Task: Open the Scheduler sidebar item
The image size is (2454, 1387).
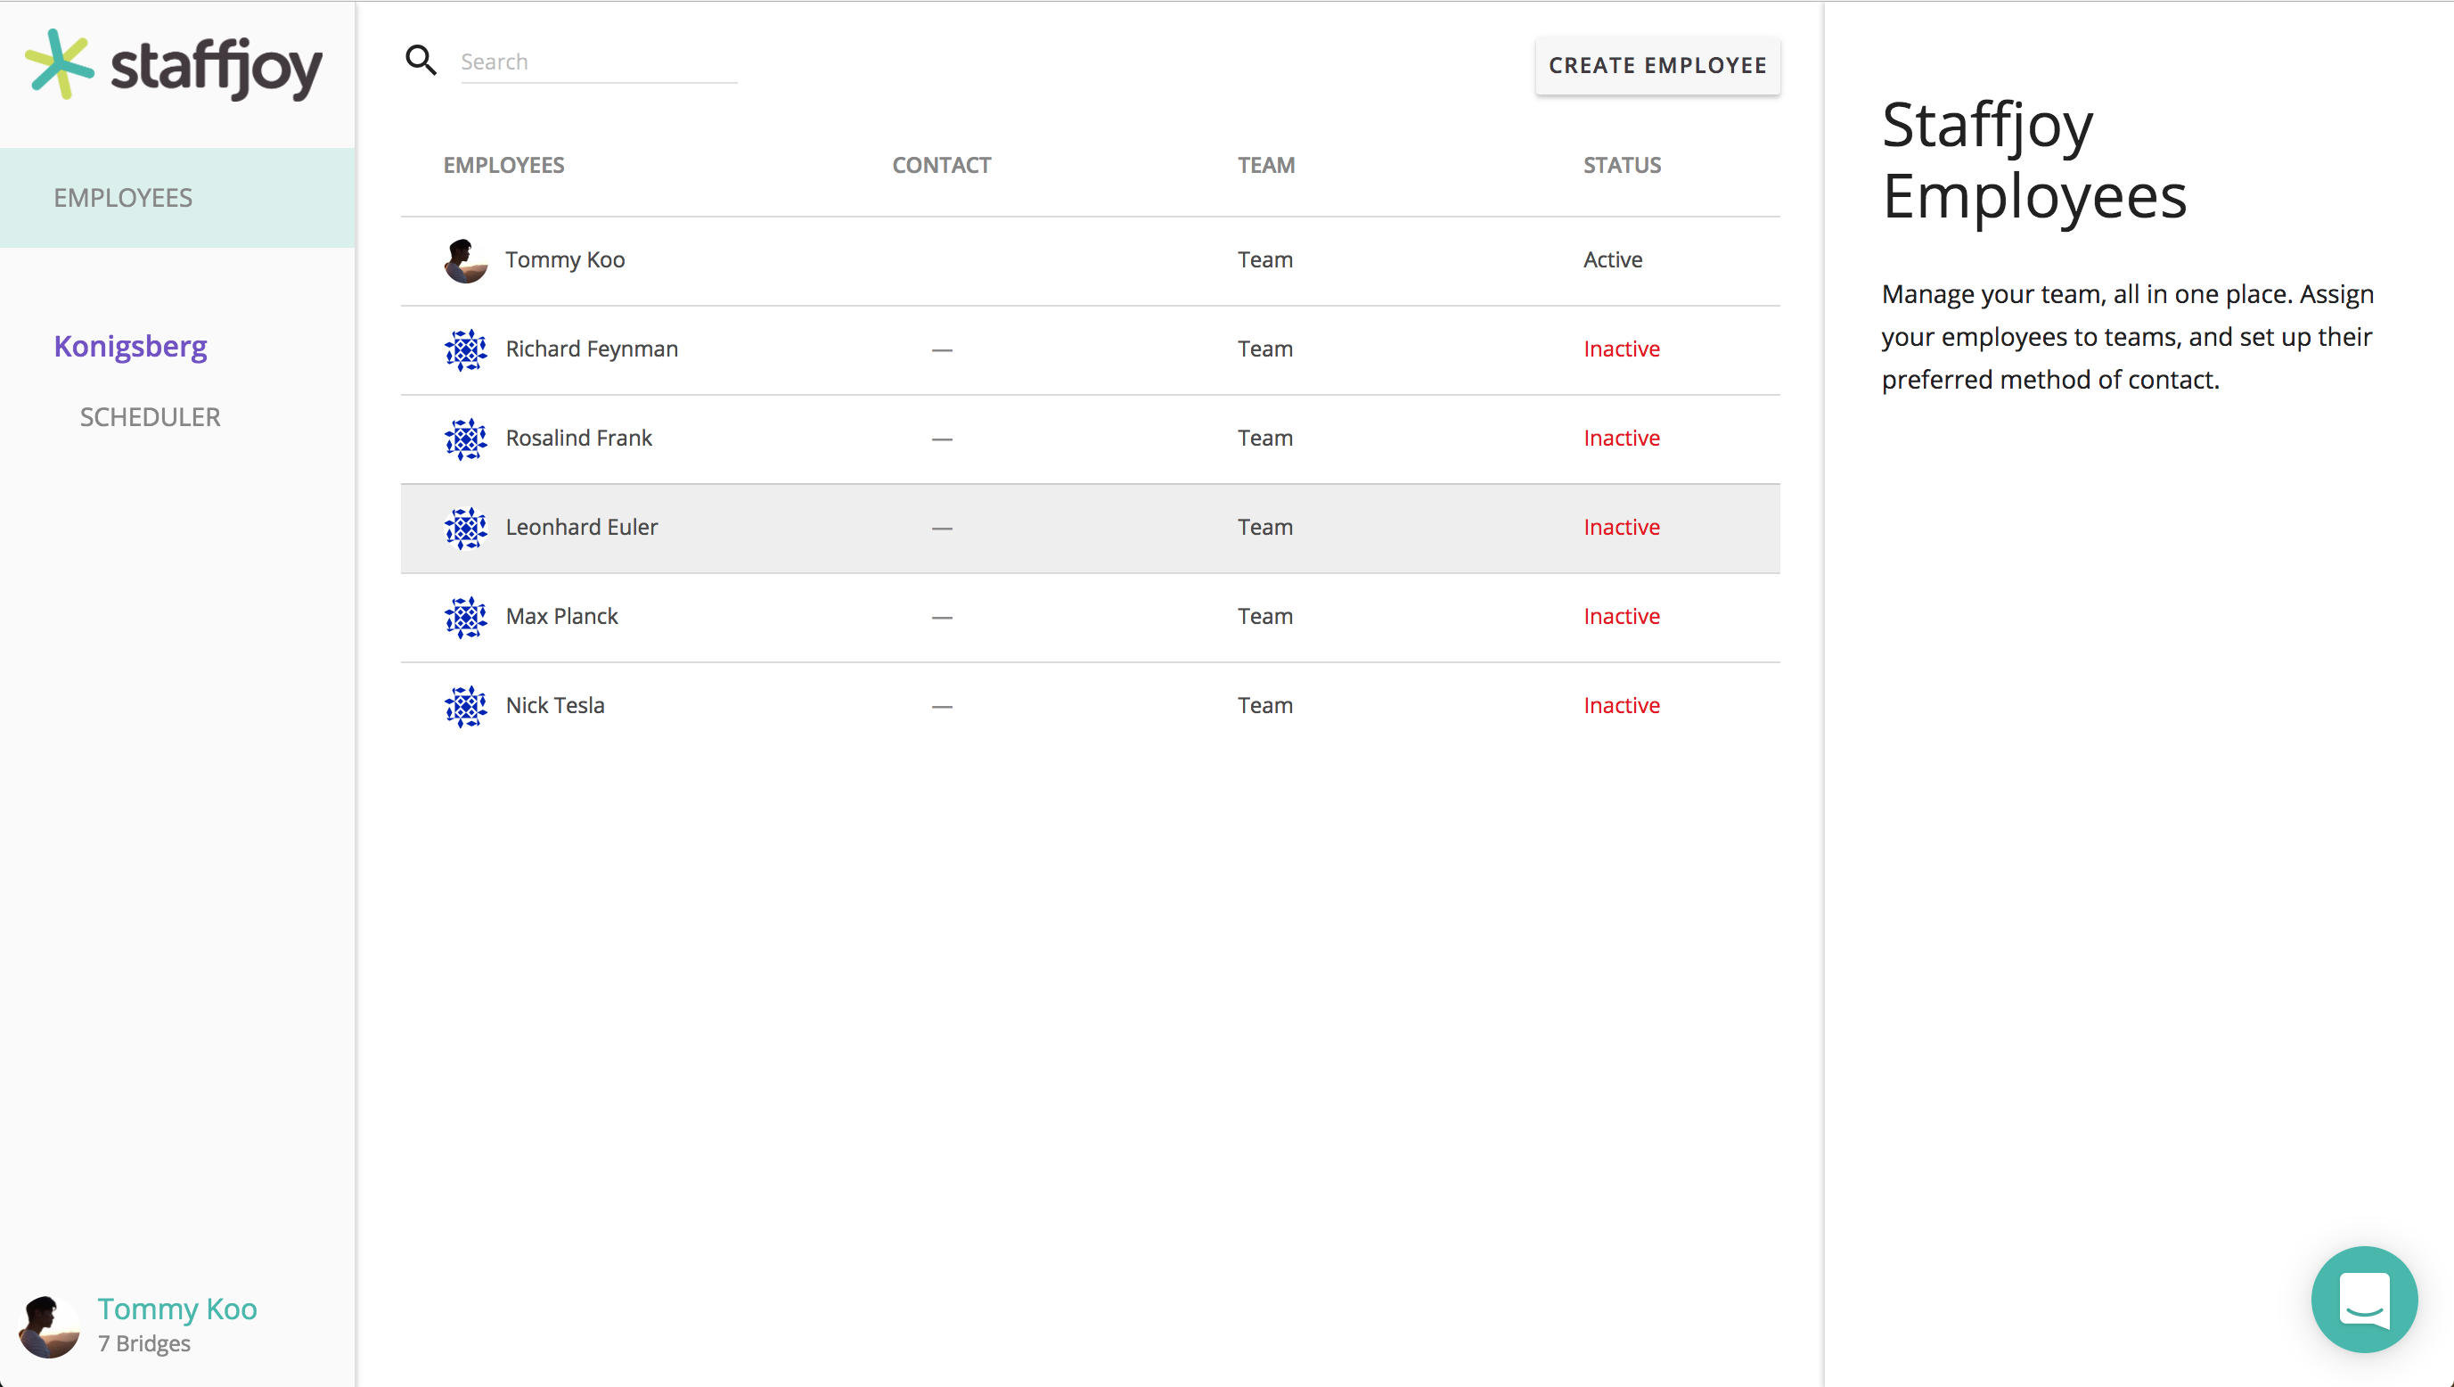Action: point(150,416)
